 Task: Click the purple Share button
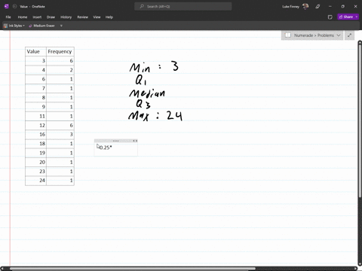pos(346,17)
